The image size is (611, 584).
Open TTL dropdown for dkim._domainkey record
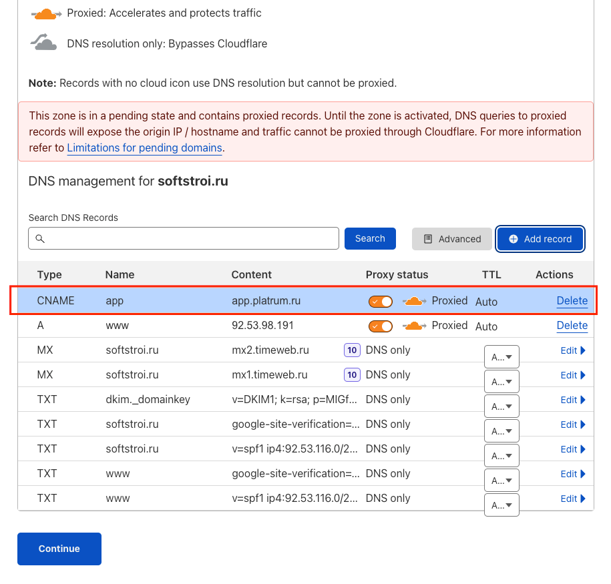[x=501, y=406]
